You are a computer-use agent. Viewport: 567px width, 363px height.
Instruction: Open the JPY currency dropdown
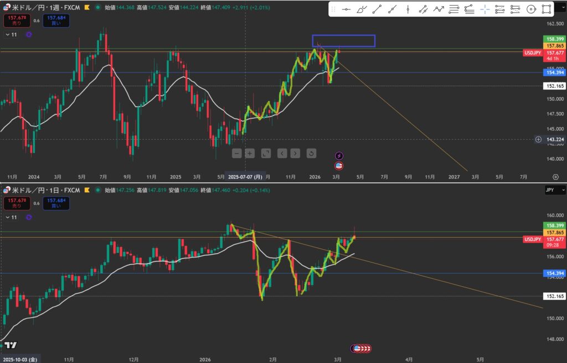[555, 190]
